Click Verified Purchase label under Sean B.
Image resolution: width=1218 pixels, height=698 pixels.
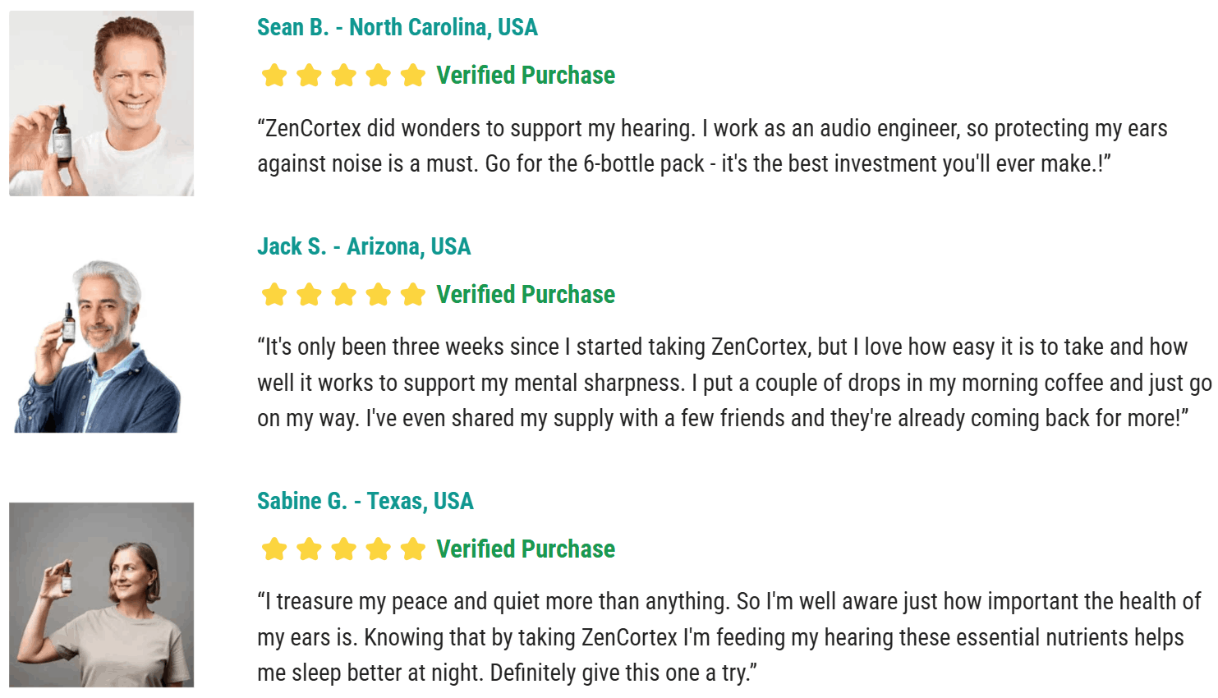[526, 76]
